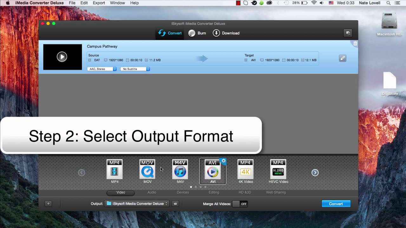Add files with plus button

48,204
